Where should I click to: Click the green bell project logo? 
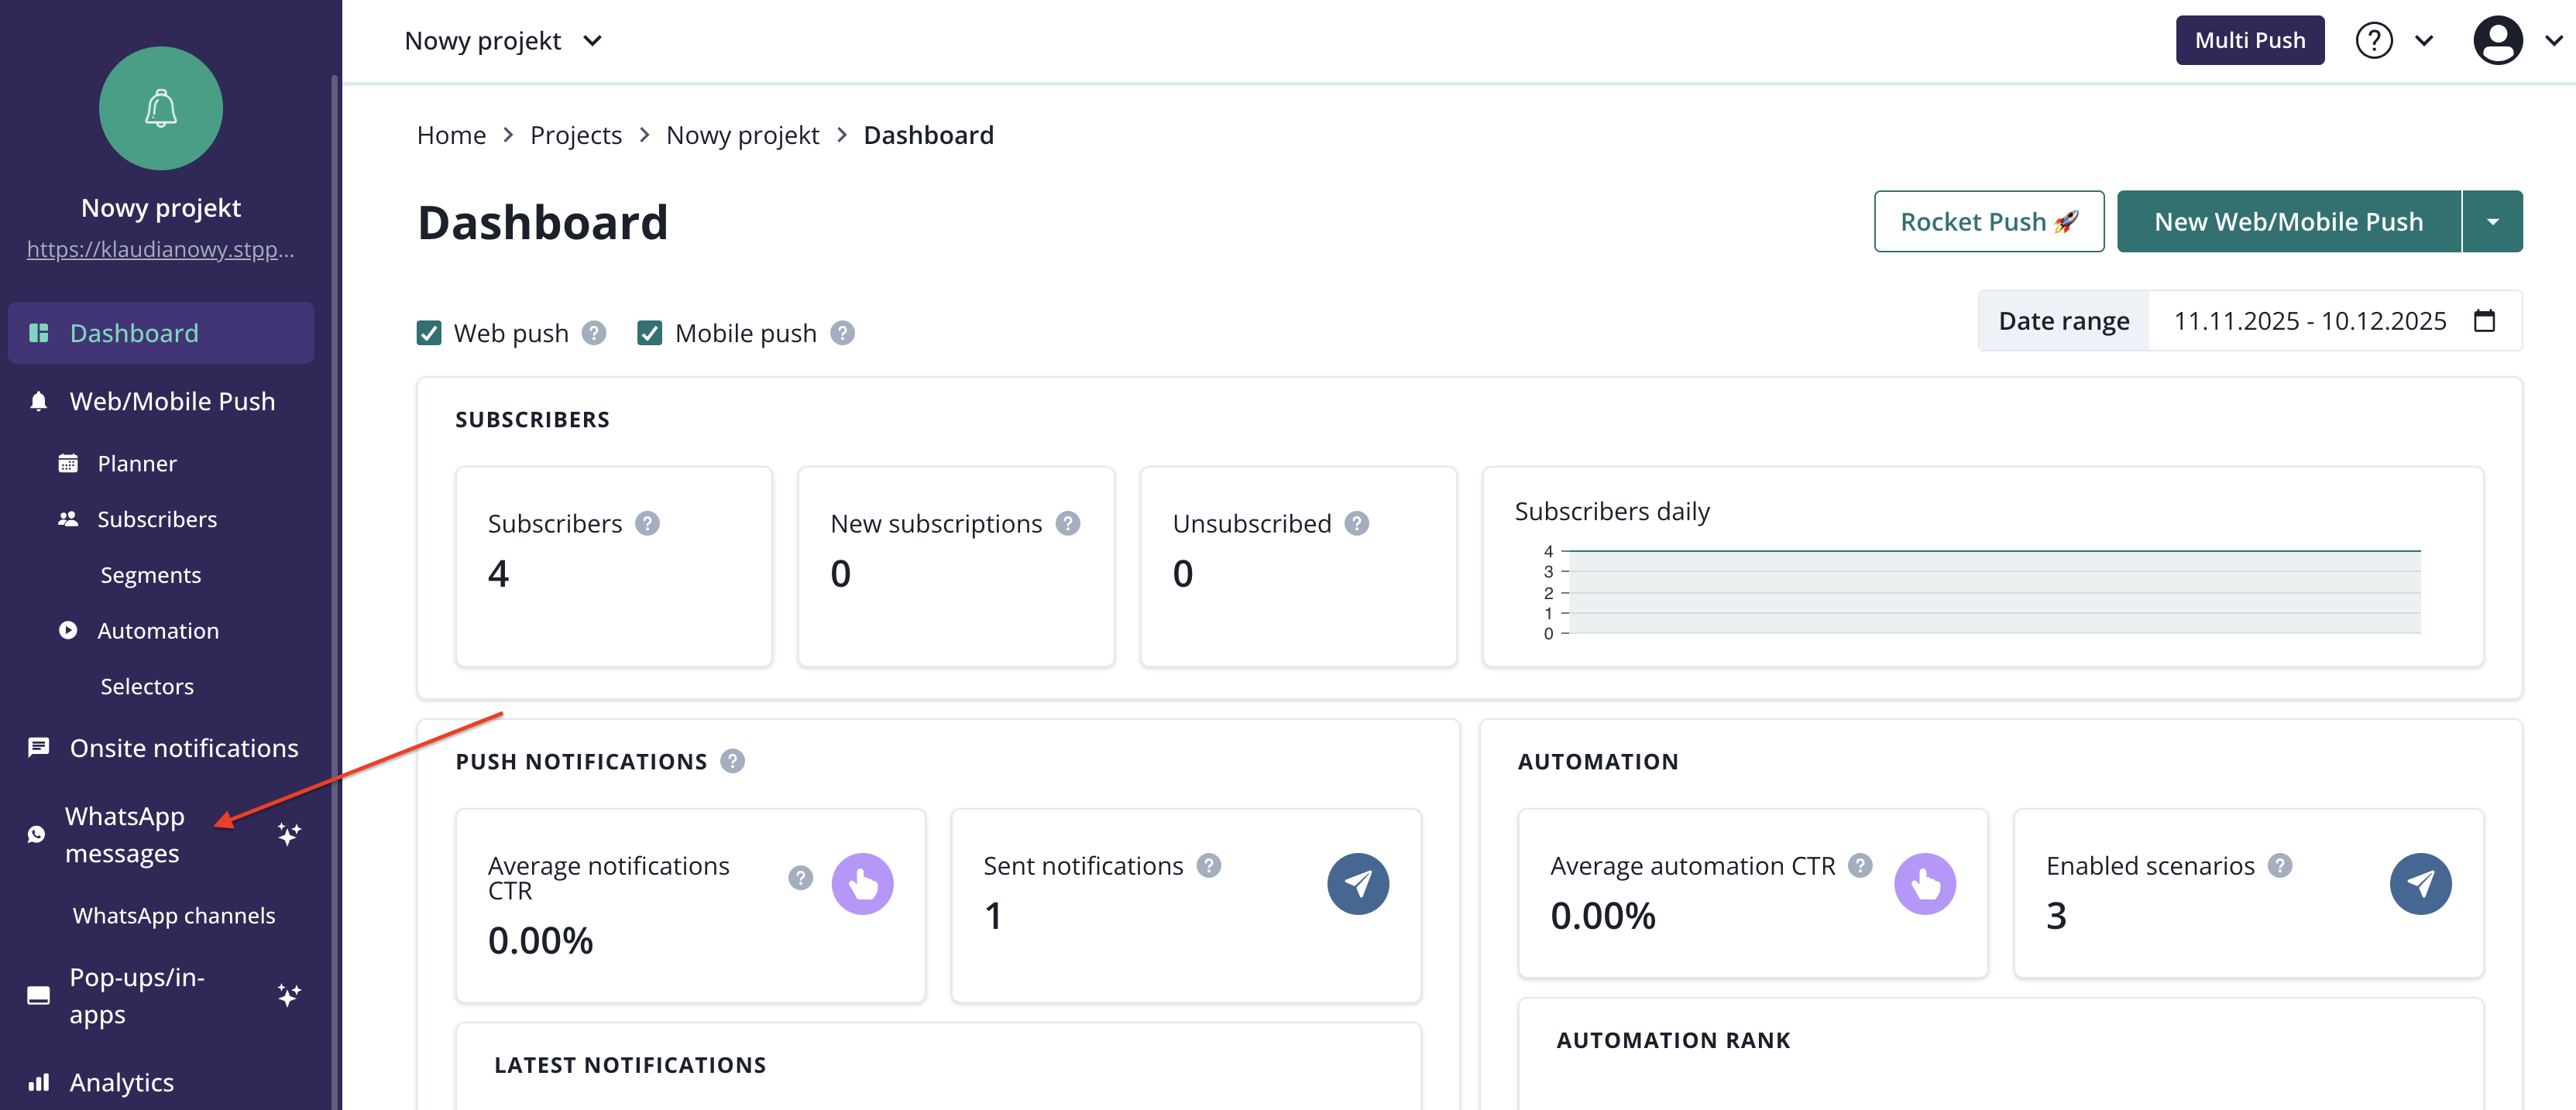[160, 108]
